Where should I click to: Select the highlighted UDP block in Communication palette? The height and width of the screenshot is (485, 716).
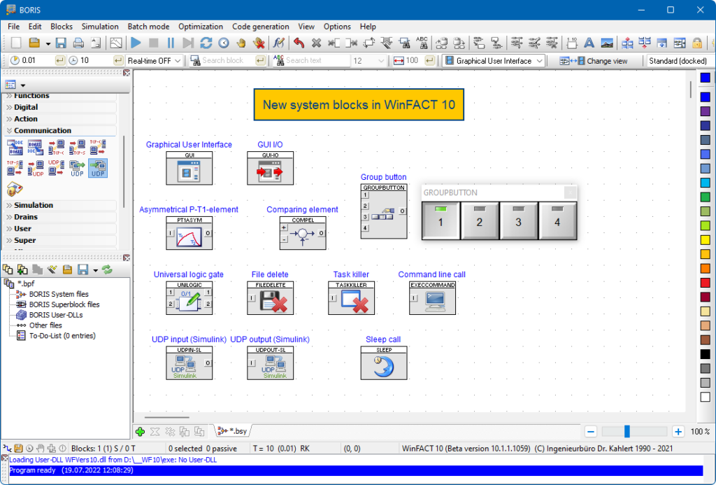[x=98, y=168]
